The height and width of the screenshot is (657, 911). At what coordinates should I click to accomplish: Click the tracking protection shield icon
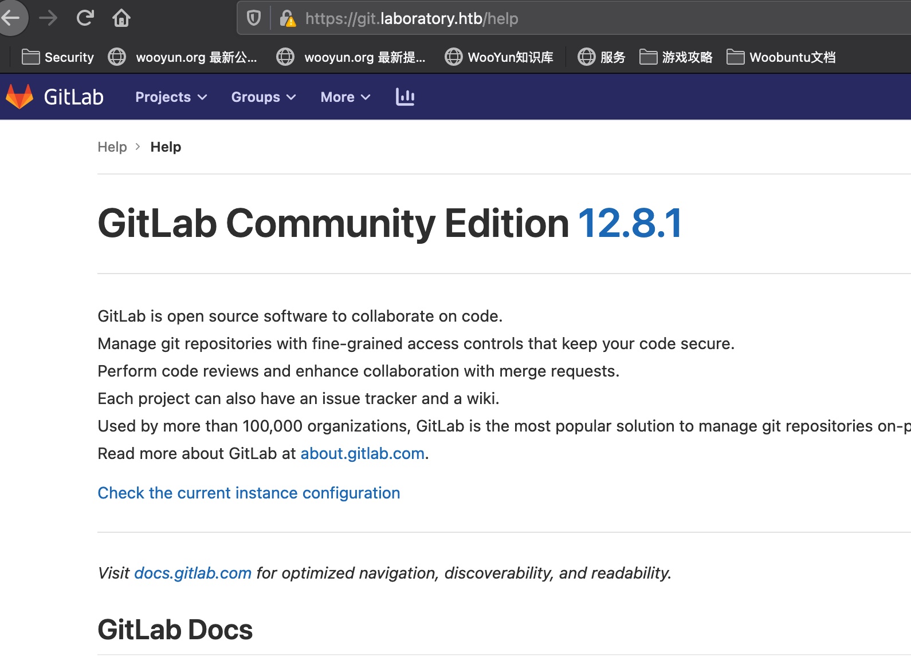tap(254, 18)
